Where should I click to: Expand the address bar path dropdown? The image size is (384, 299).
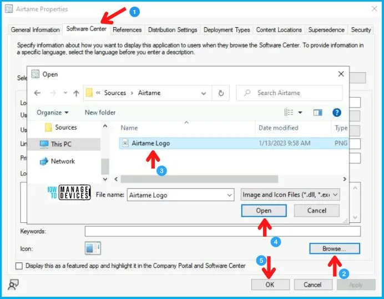204,93
